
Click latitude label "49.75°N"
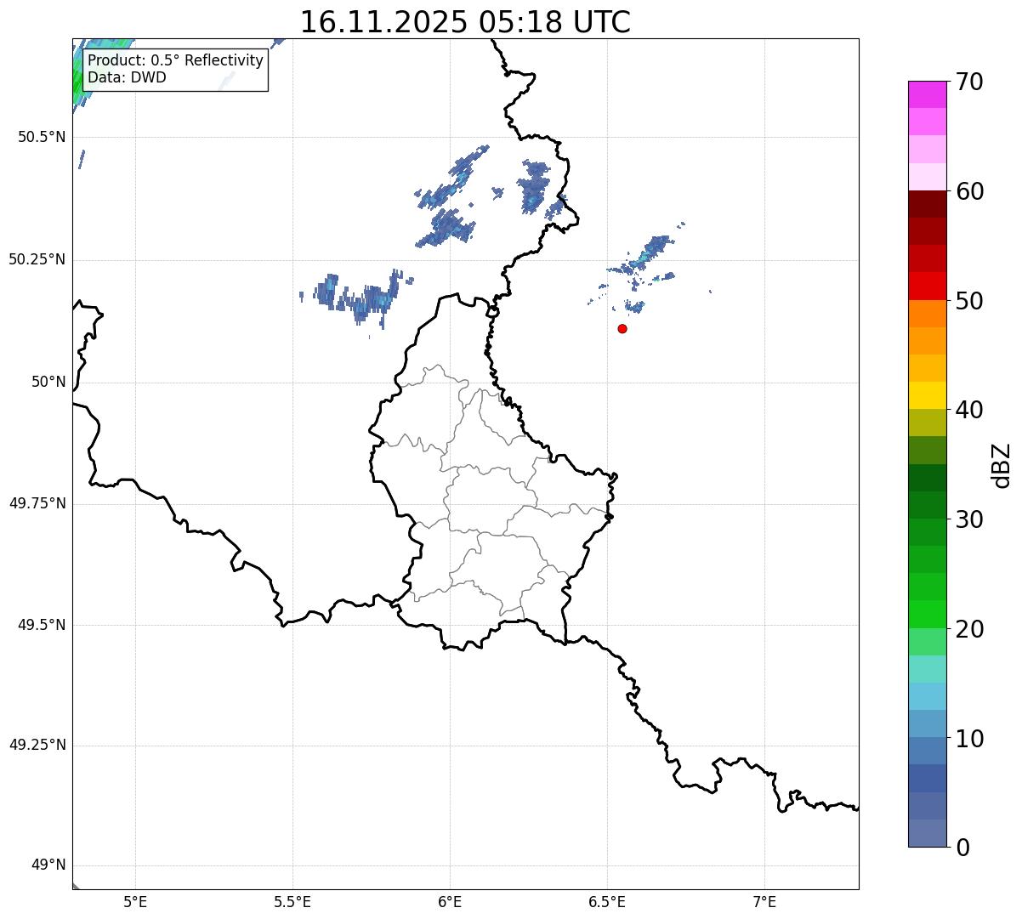[37, 503]
